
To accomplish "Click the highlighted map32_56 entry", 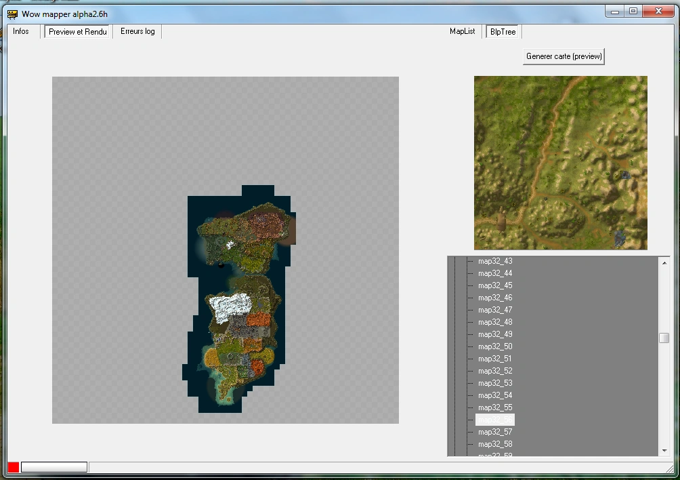I will pyautogui.click(x=494, y=420).
